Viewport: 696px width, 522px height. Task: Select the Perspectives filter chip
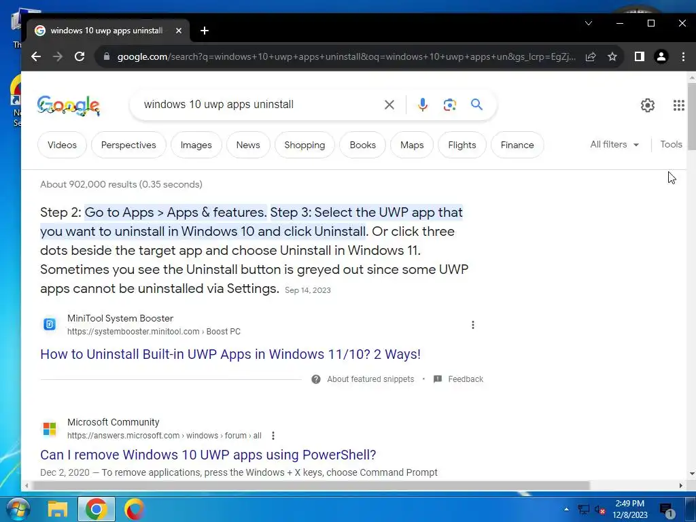(128, 145)
